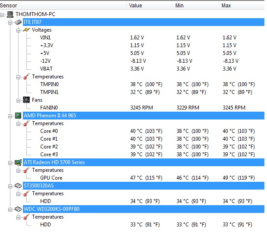Click the ATI Radeon graphics card icon
This screenshot has width=267, height=232.
18,162
